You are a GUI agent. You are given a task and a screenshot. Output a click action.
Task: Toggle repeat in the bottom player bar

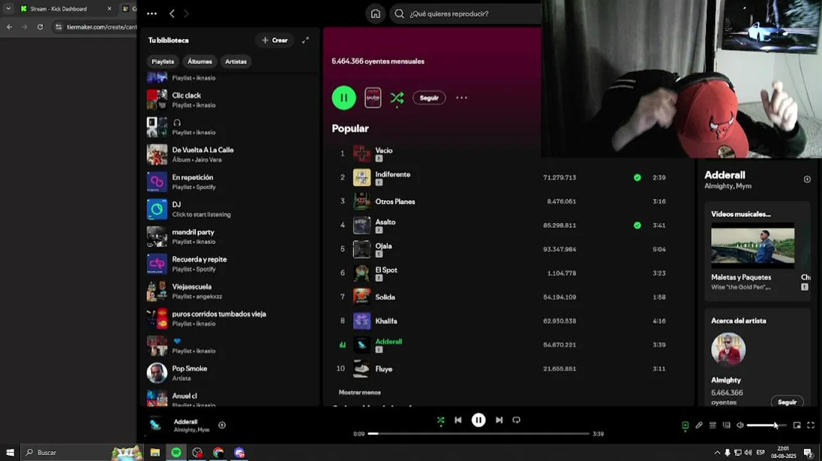pyautogui.click(x=516, y=420)
